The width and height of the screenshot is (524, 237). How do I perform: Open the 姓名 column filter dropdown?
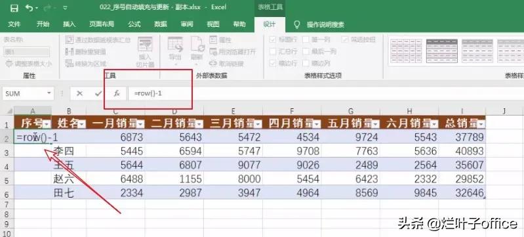pyautogui.click(x=81, y=125)
